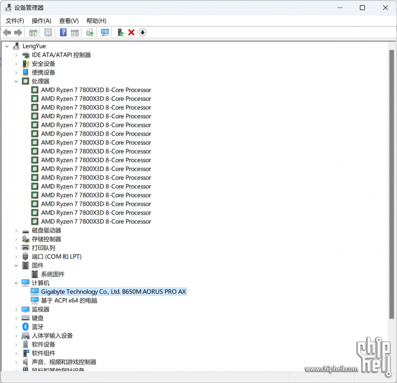
Task: Collapse the 处理器 node
Action: tap(16, 81)
